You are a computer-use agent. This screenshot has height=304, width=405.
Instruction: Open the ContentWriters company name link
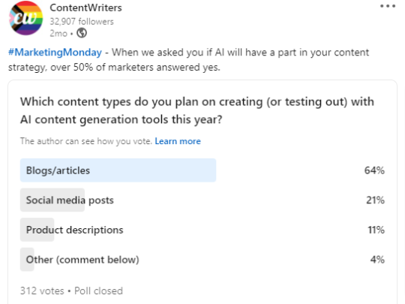point(85,8)
